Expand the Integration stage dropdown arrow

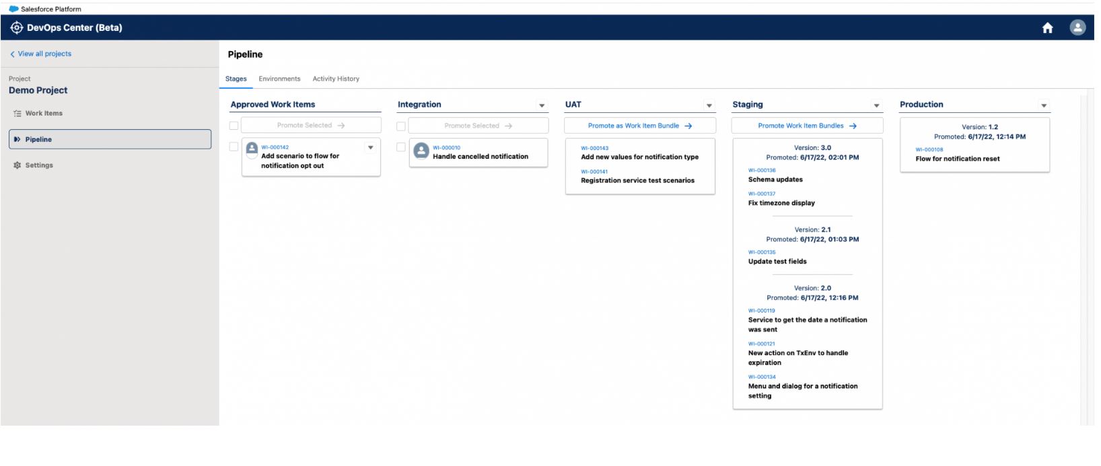(542, 105)
